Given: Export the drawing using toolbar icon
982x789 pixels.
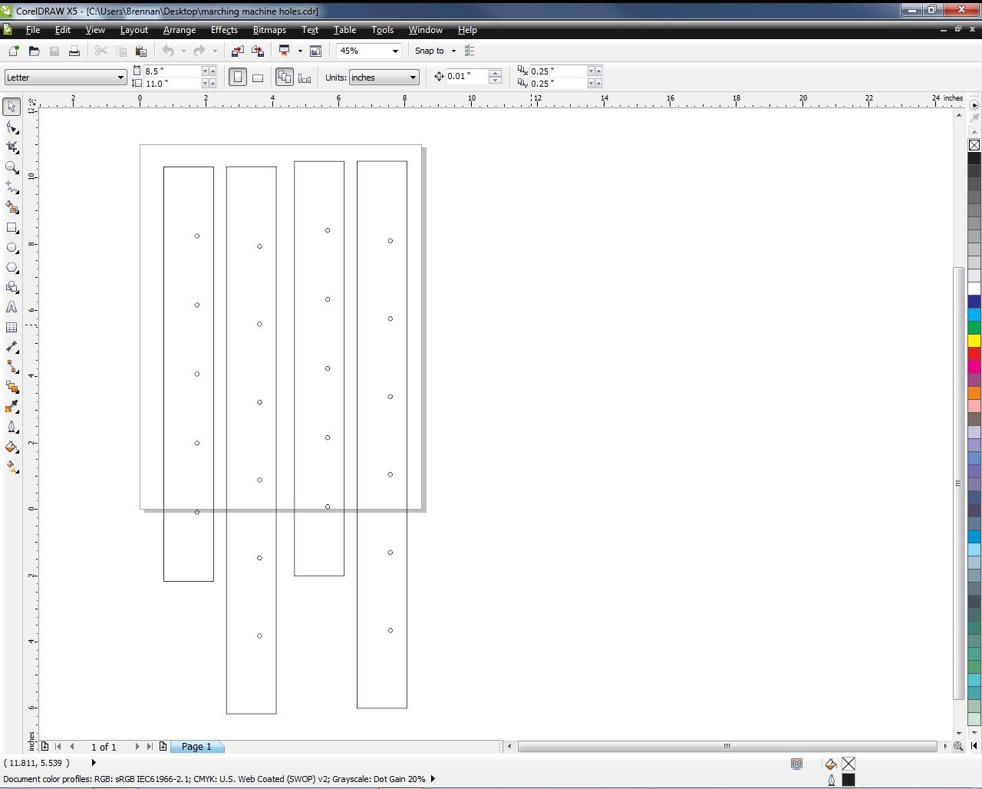Looking at the screenshot, I should point(258,51).
